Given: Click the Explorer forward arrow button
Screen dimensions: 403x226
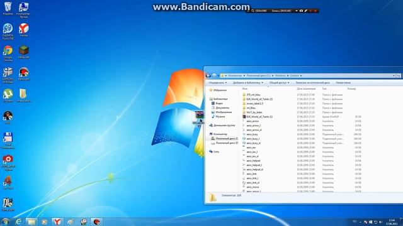Looking at the screenshot, I should (214, 75).
